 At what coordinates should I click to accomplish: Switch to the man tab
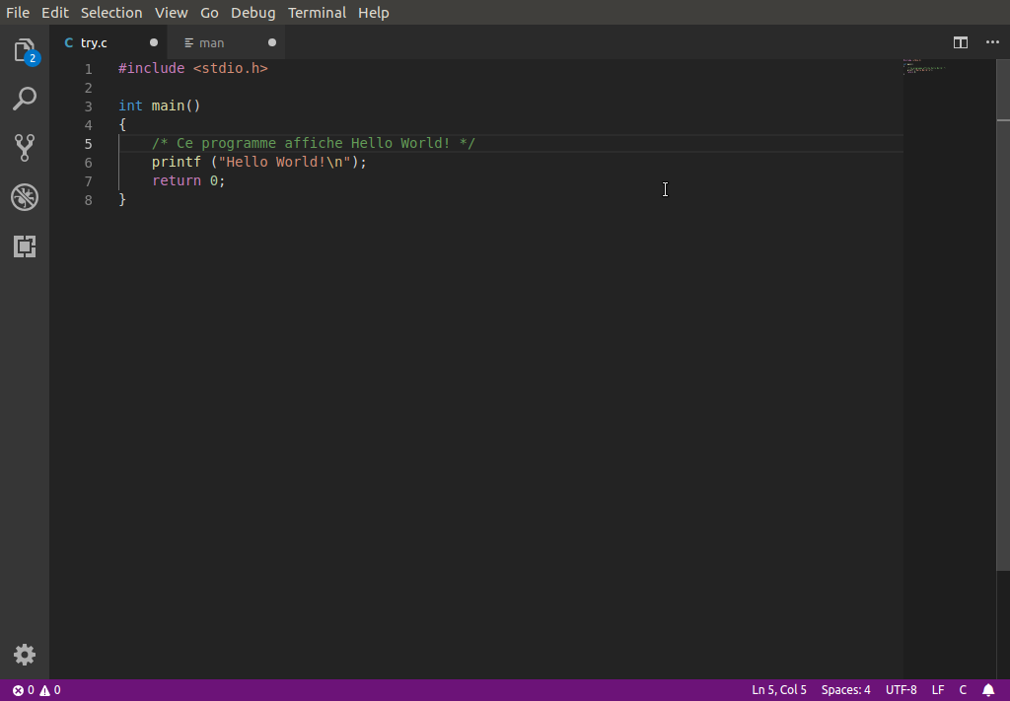212,42
